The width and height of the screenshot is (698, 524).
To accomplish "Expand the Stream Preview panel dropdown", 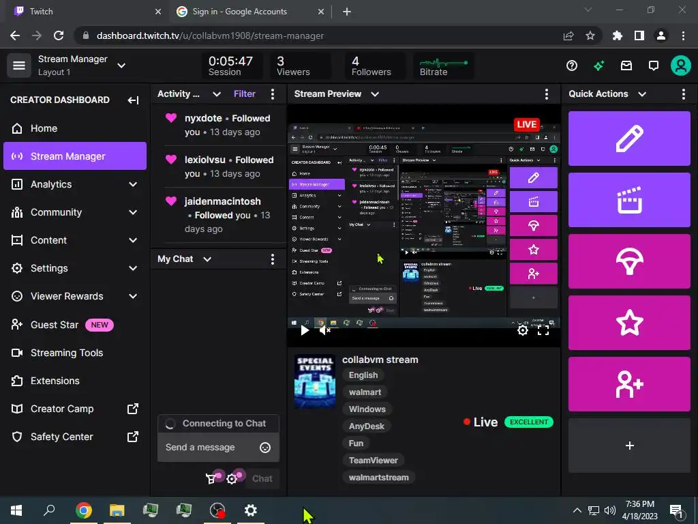I will 375,94.
